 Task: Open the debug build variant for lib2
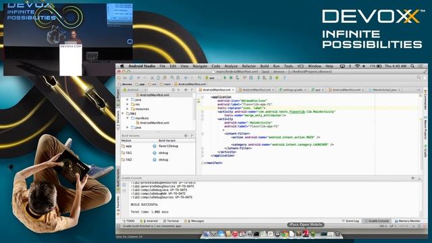point(163,159)
